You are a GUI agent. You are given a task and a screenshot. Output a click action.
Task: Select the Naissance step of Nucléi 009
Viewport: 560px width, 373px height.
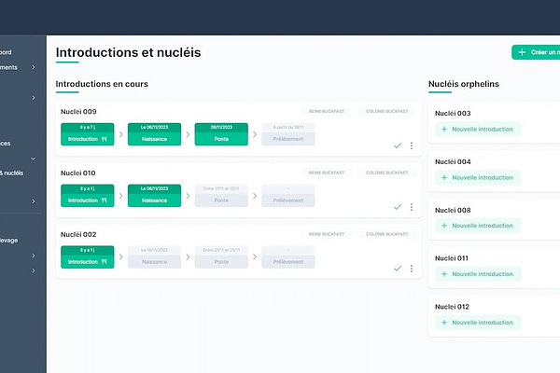(x=154, y=134)
